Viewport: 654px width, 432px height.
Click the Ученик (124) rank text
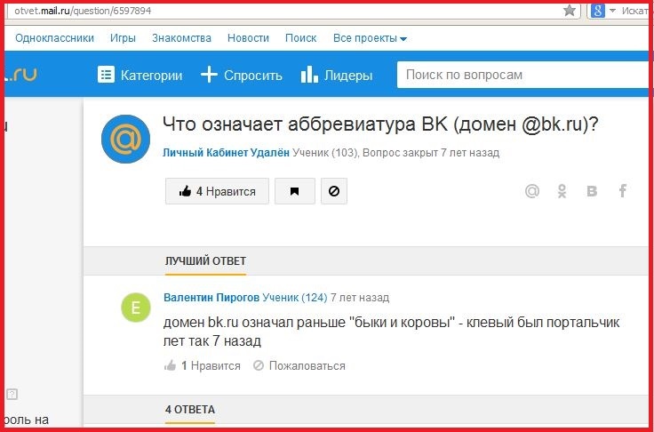tap(295, 298)
